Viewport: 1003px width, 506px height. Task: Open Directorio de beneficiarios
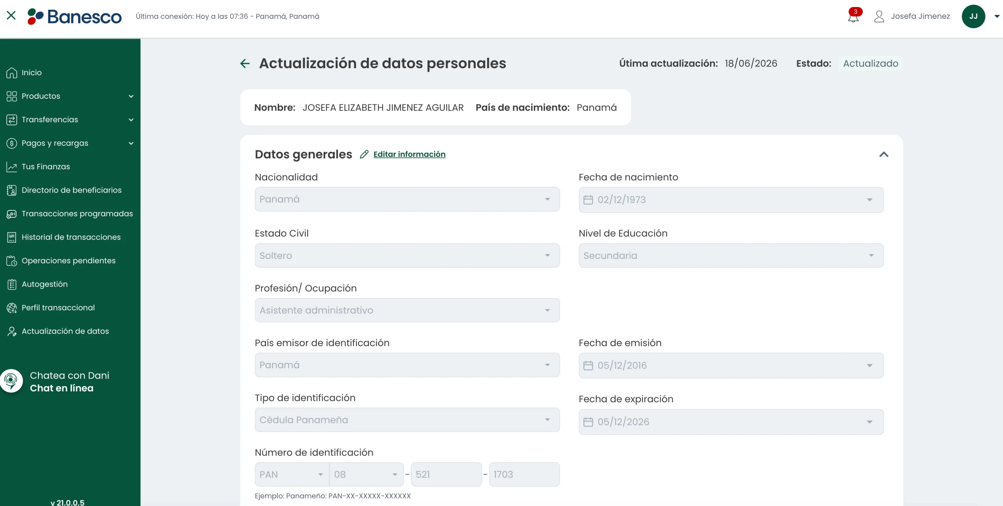point(71,190)
